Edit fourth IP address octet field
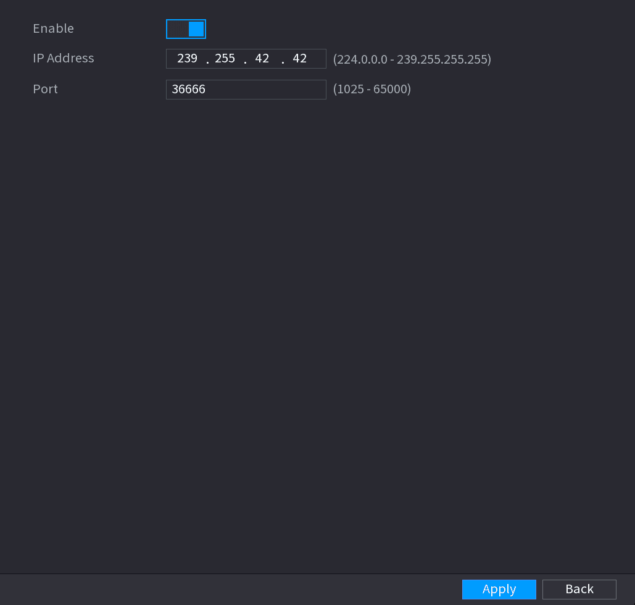The width and height of the screenshot is (635, 605). point(300,58)
